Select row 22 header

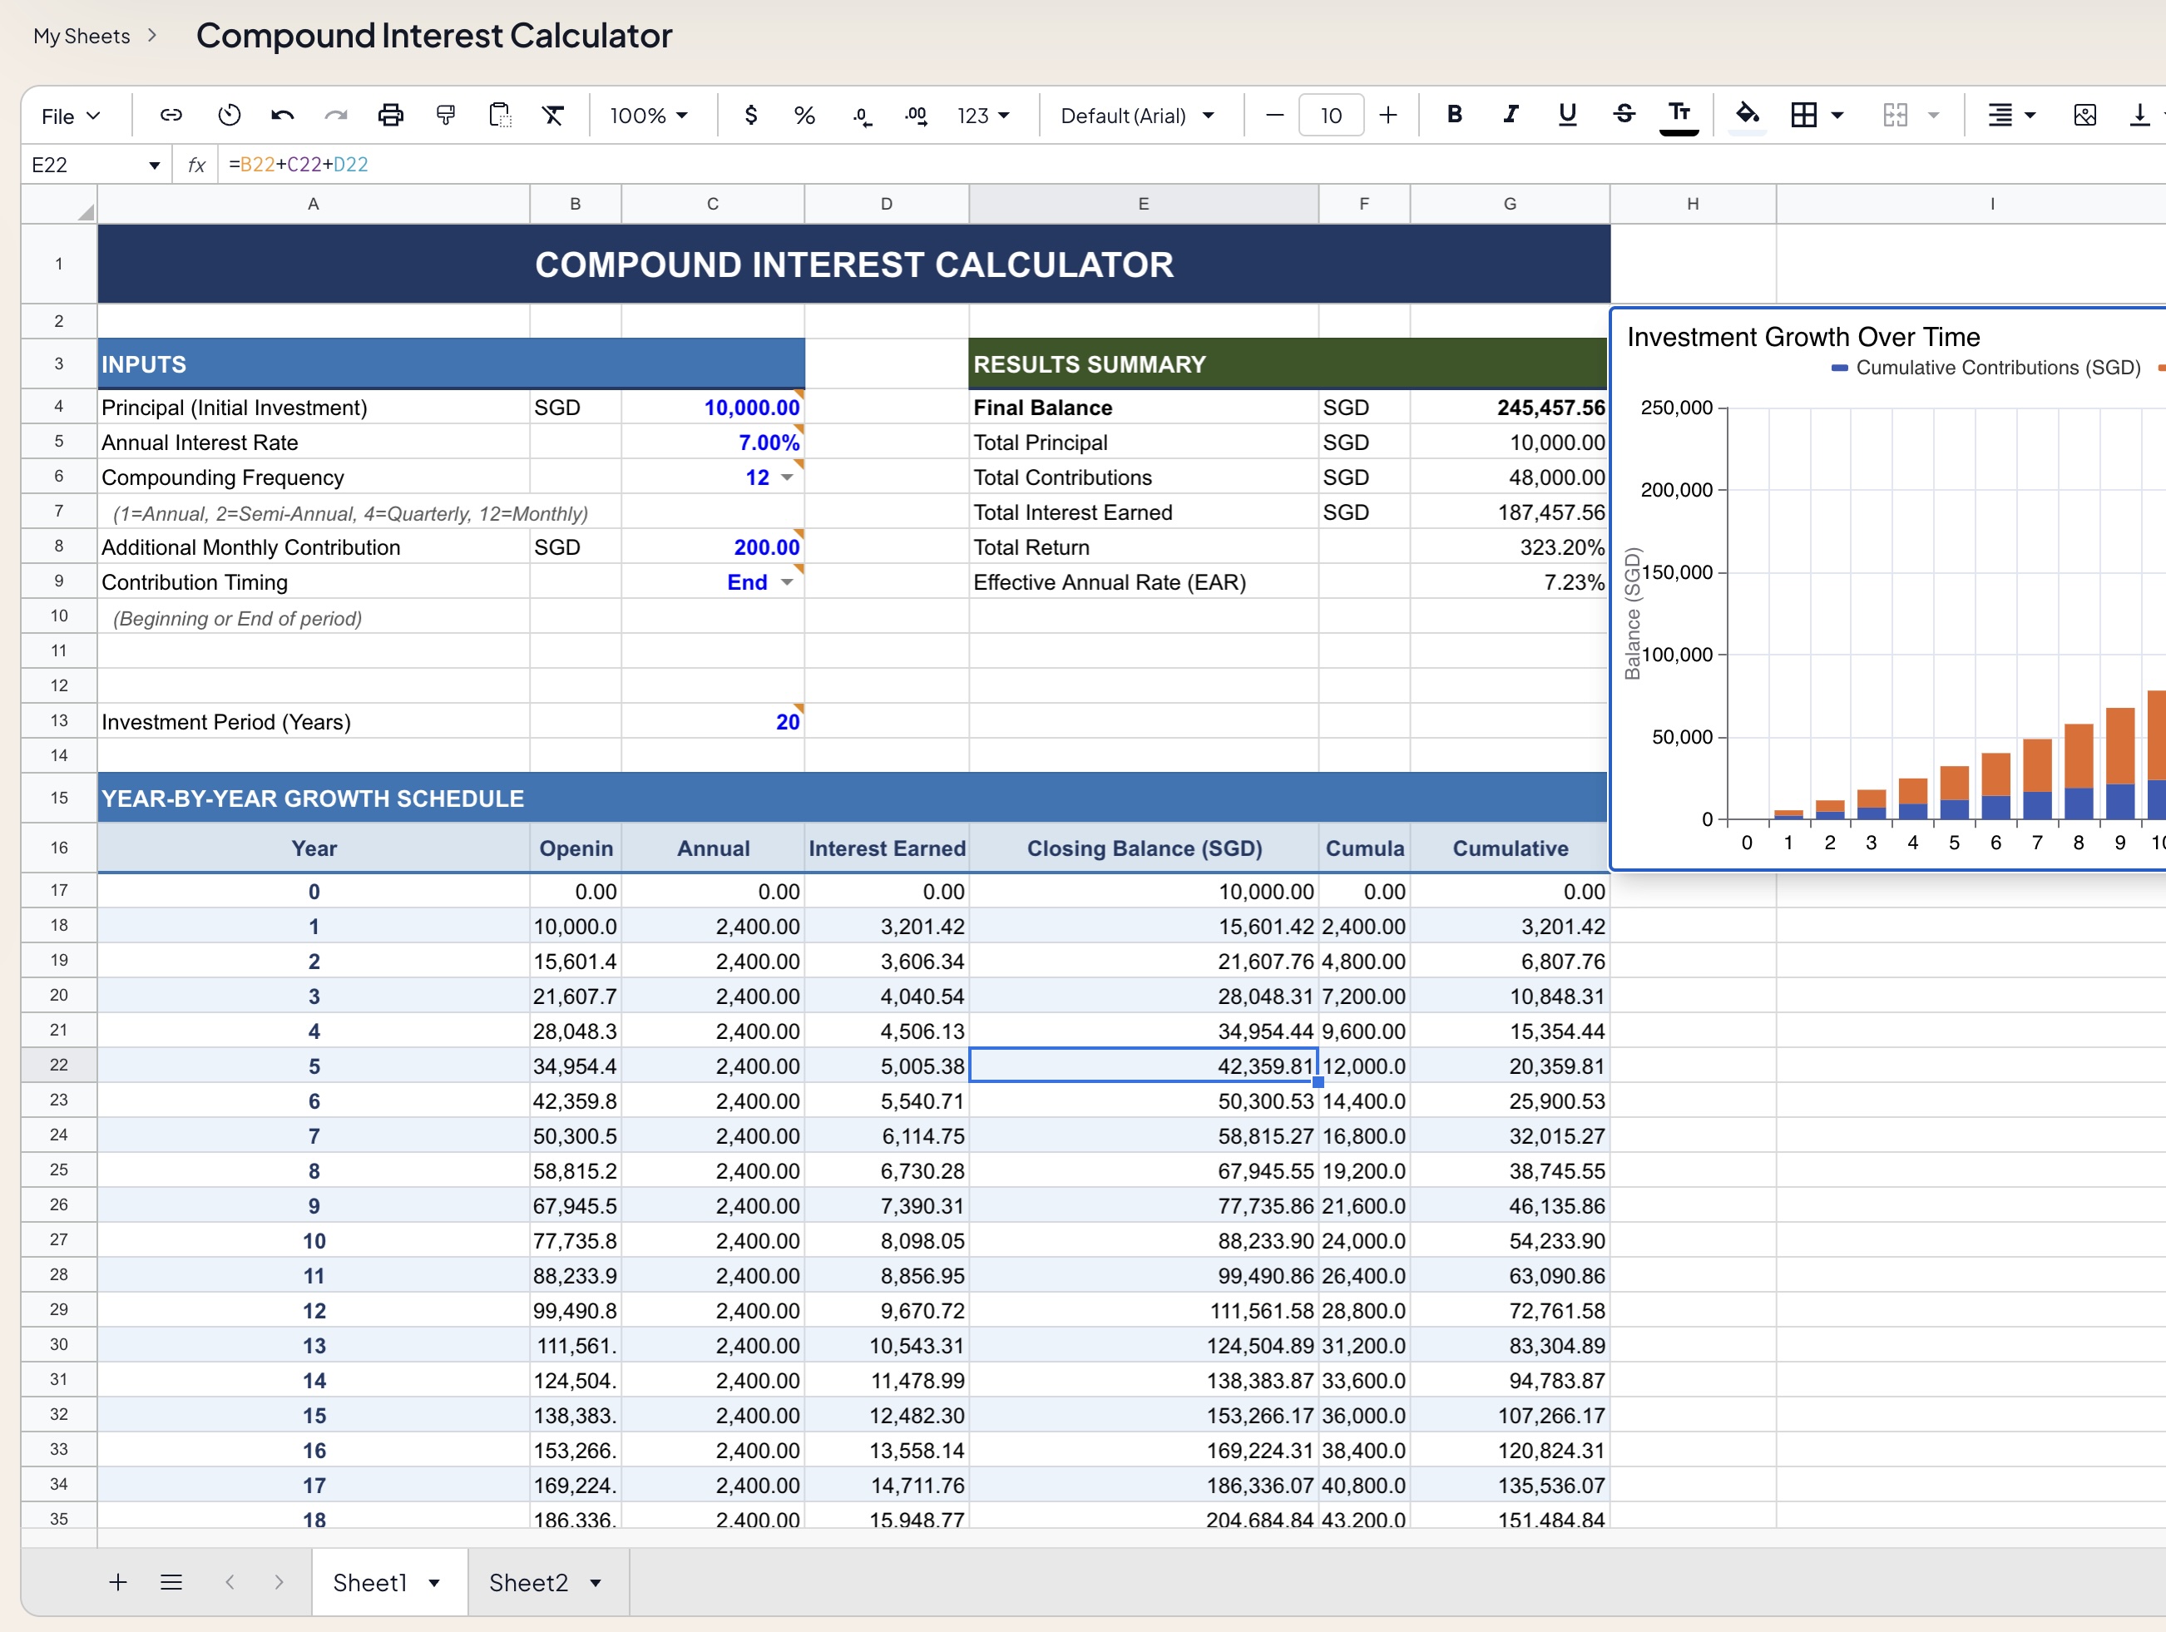pyautogui.click(x=59, y=1066)
